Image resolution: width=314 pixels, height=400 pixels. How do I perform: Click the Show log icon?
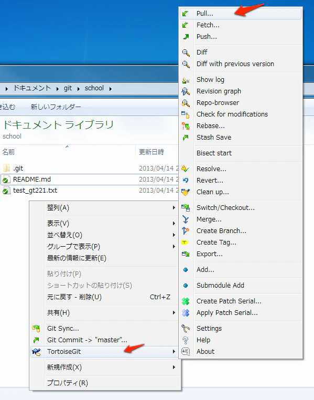click(186, 80)
